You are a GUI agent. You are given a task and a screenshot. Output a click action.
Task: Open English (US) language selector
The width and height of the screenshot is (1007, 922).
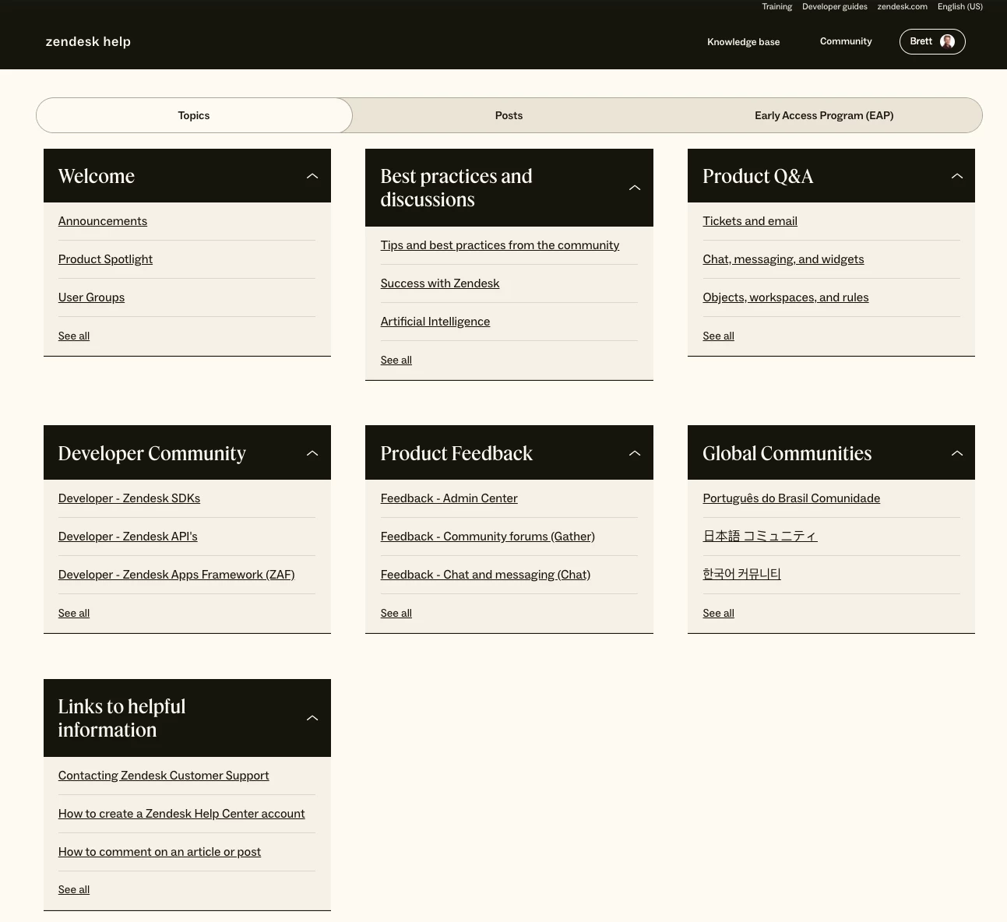[959, 6]
